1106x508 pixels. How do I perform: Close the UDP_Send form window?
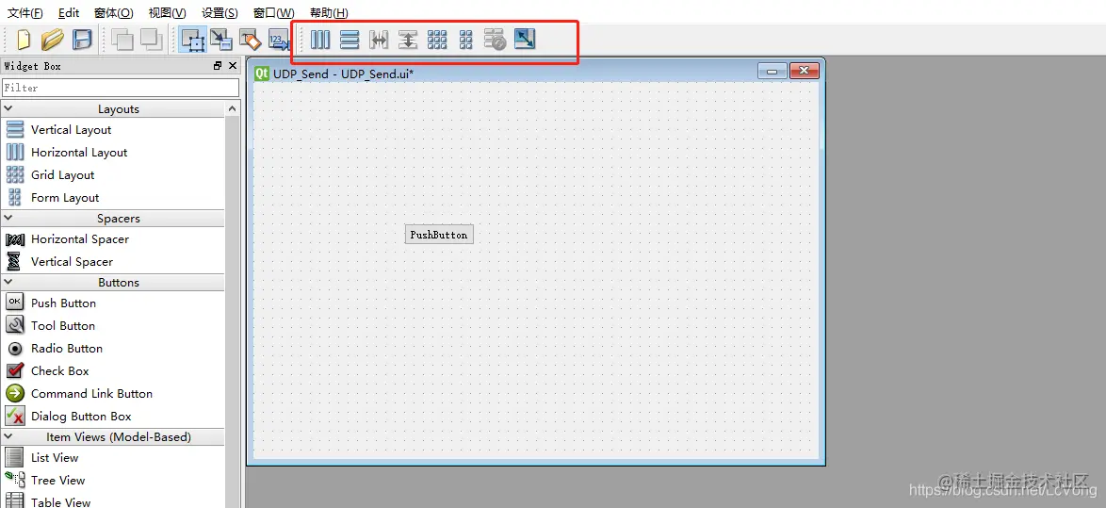coord(805,72)
